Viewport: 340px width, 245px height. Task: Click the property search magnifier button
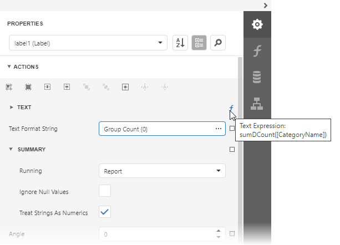pos(218,43)
